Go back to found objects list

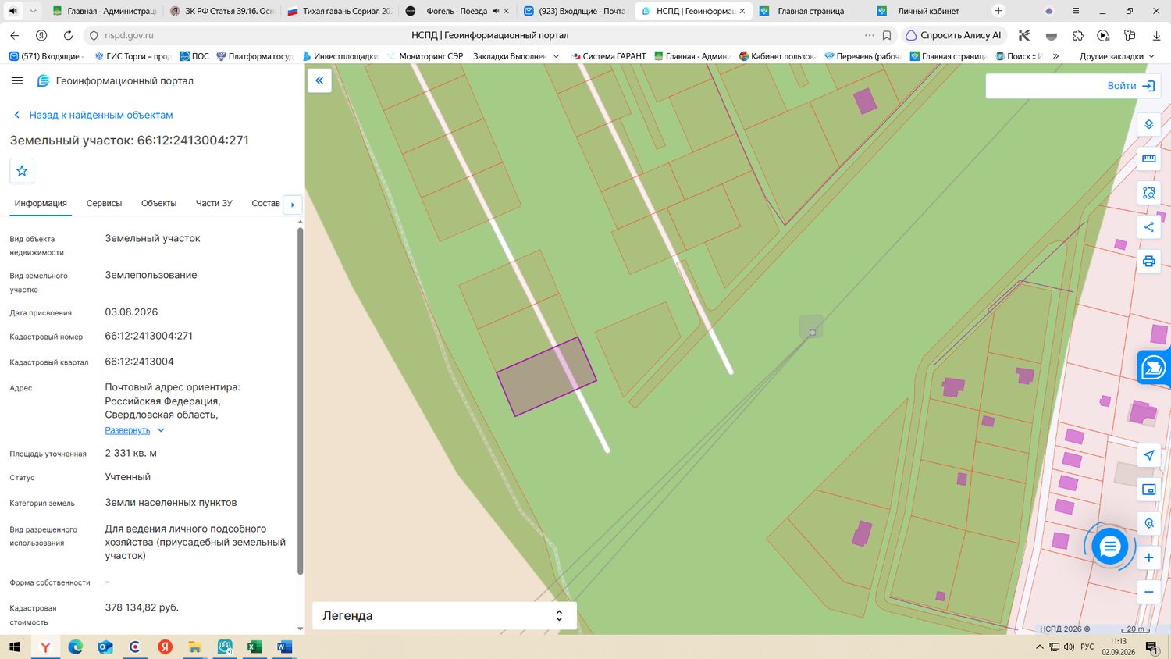93,115
